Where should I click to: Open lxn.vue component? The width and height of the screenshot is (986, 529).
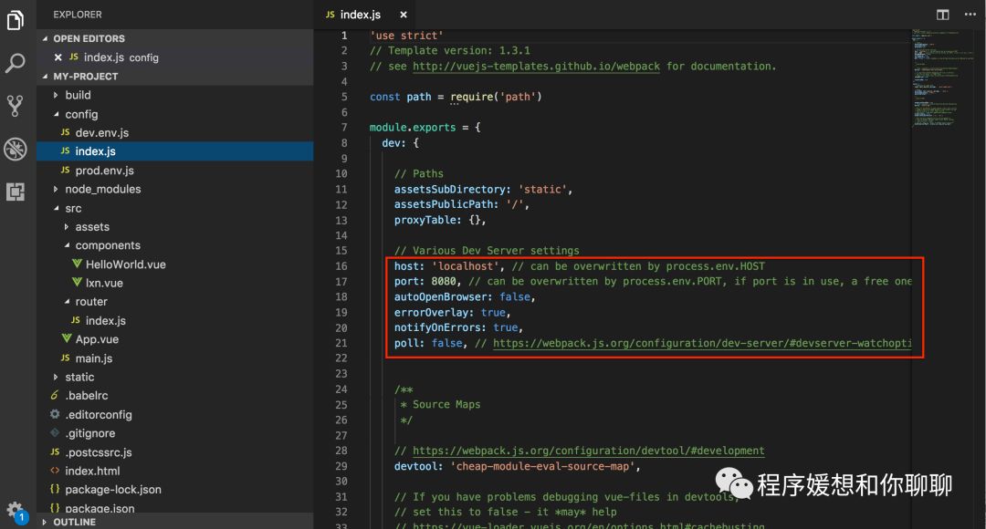104,284
